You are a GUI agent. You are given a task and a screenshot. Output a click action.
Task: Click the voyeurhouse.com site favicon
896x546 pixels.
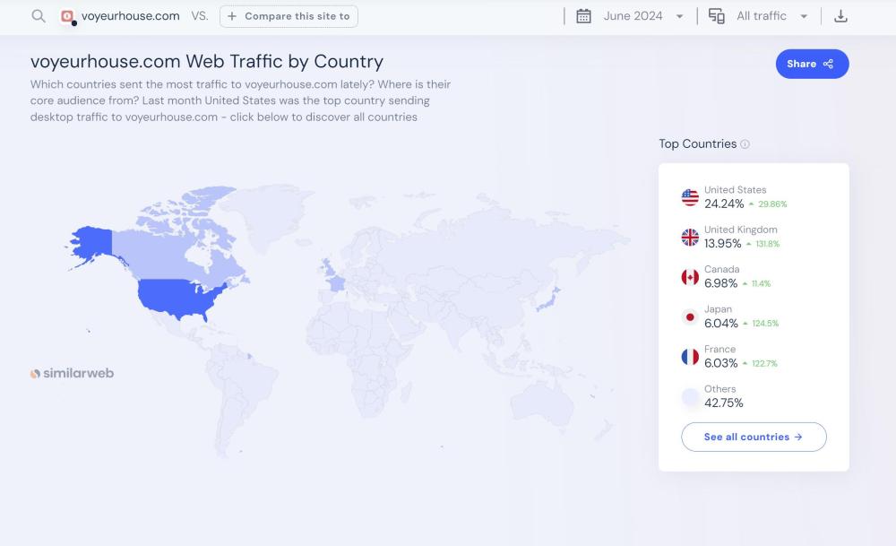point(68,16)
